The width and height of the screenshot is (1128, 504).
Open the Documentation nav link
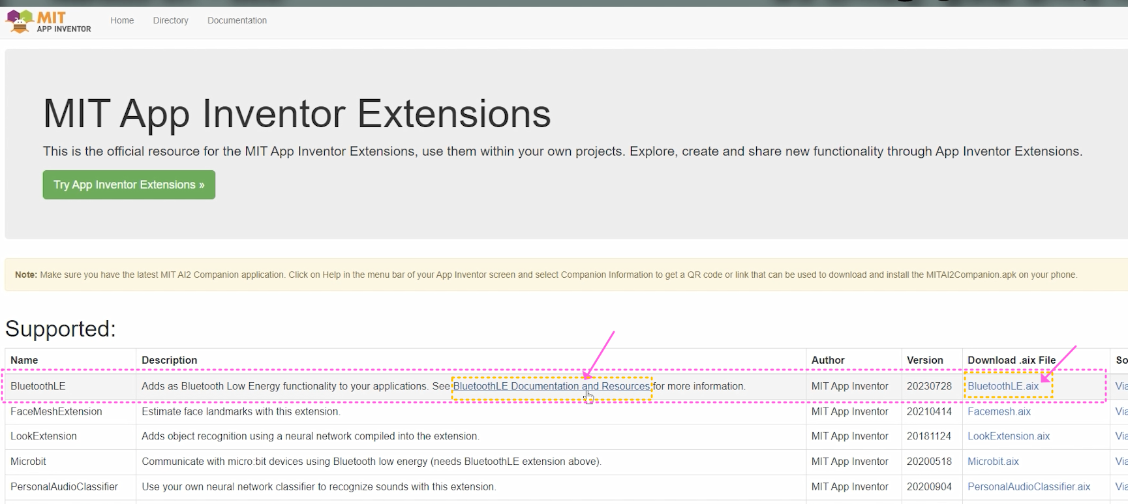point(237,20)
